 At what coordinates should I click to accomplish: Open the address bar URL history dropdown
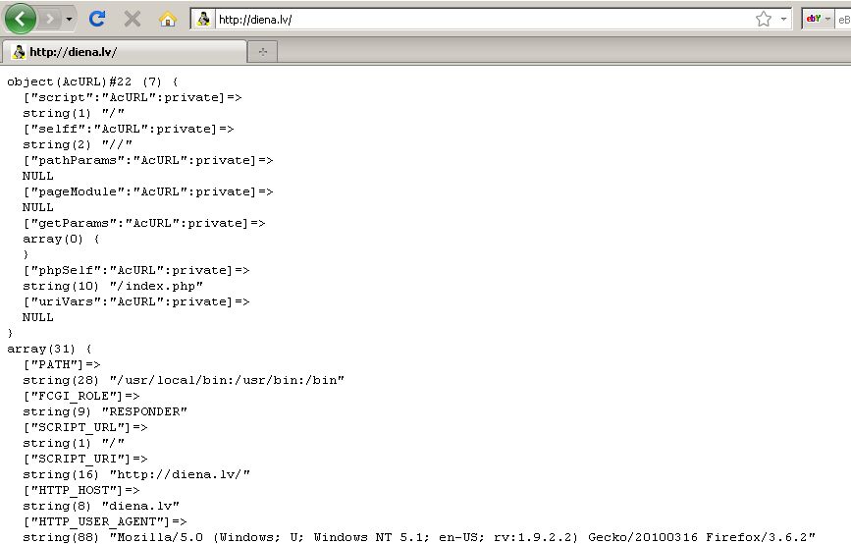coord(783,20)
